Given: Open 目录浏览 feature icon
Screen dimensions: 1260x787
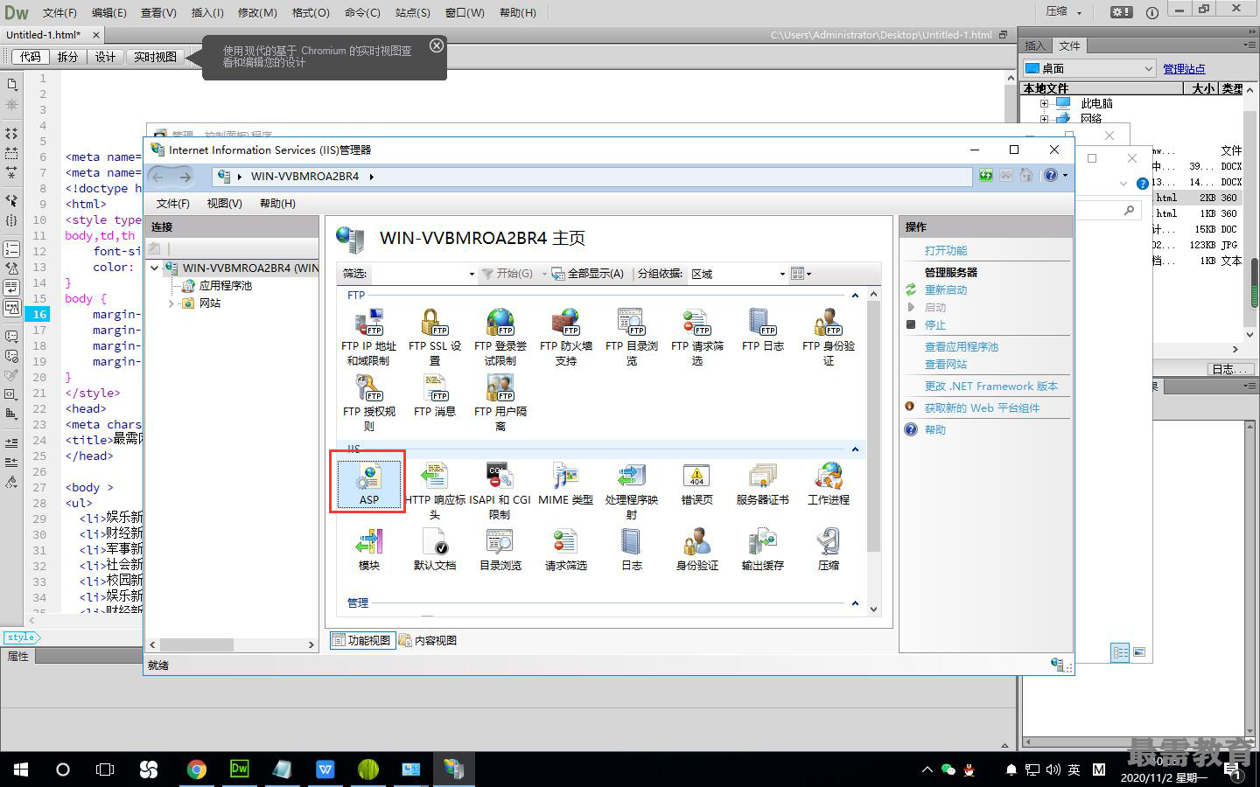Looking at the screenshot, I should click(x=500, y=549).
